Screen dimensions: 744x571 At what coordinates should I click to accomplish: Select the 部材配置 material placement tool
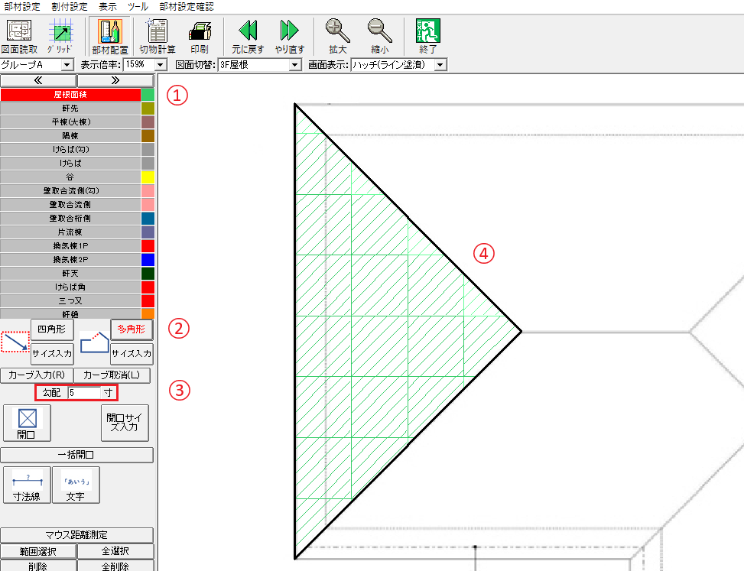pyautogui.click(x=110, y=36)
